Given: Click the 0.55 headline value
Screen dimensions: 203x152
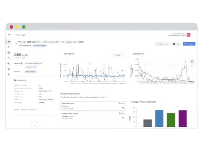Looking at the screenshot, I should point(17,55).
